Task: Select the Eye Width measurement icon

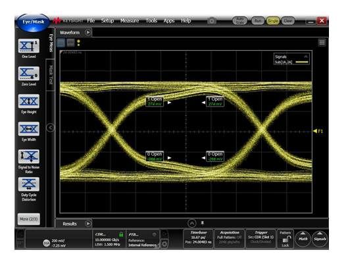Action: [29, 129]
